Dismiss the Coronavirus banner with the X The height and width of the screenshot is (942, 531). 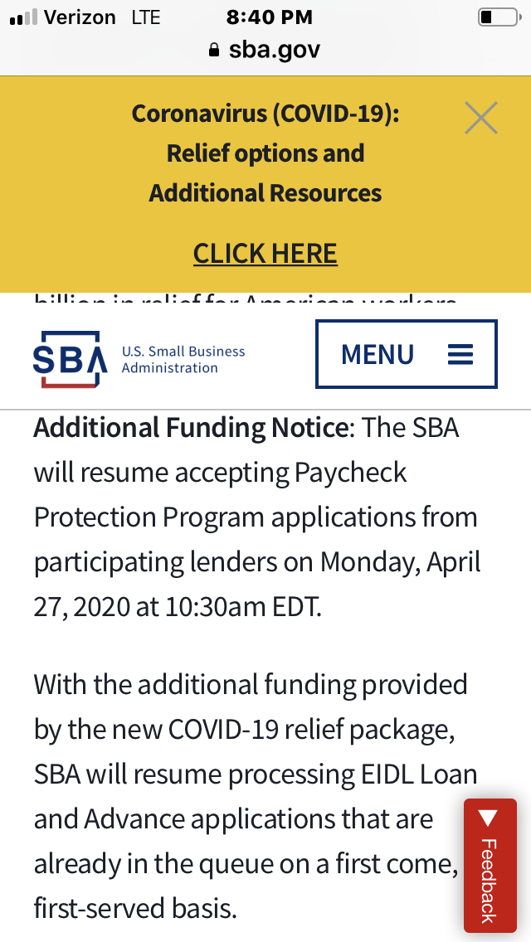click(481, 118)
